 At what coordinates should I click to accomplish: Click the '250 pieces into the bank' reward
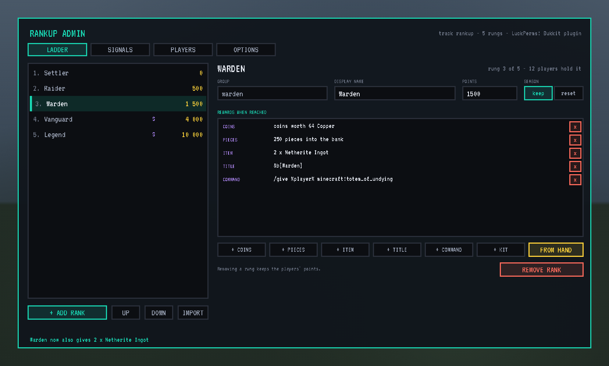[309, 139]
